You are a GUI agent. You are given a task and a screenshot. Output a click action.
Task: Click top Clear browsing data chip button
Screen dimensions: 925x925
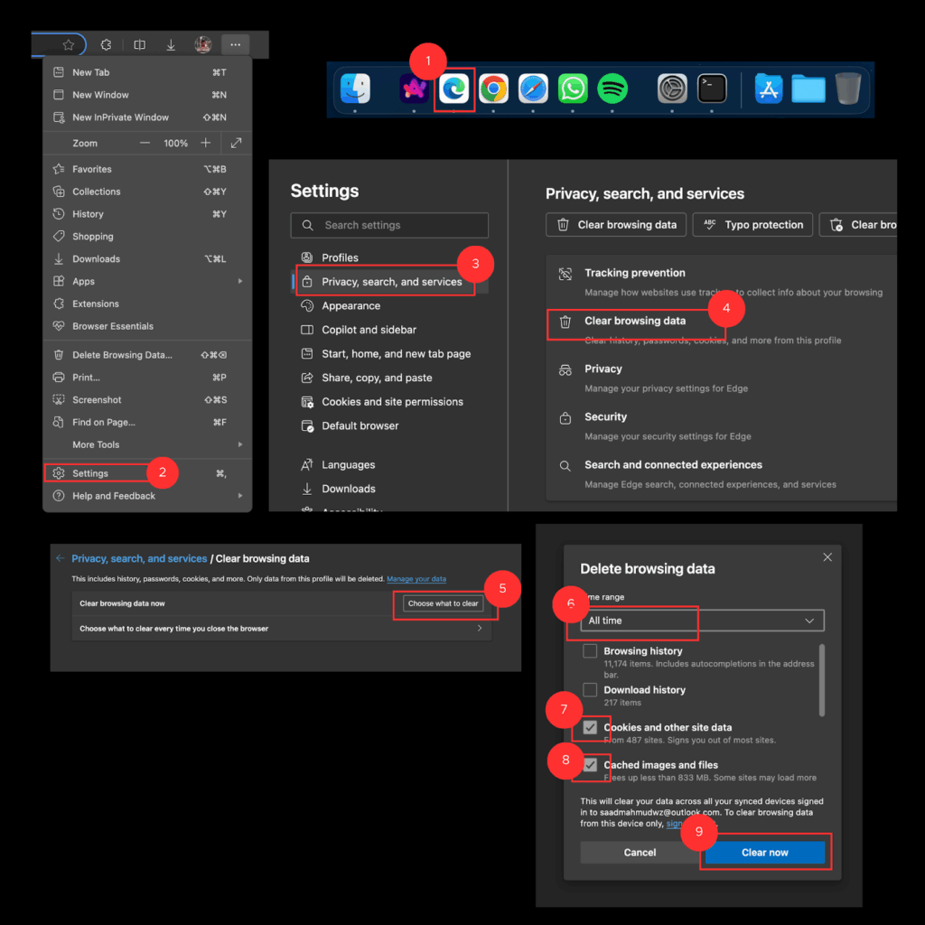pos(616,225)
